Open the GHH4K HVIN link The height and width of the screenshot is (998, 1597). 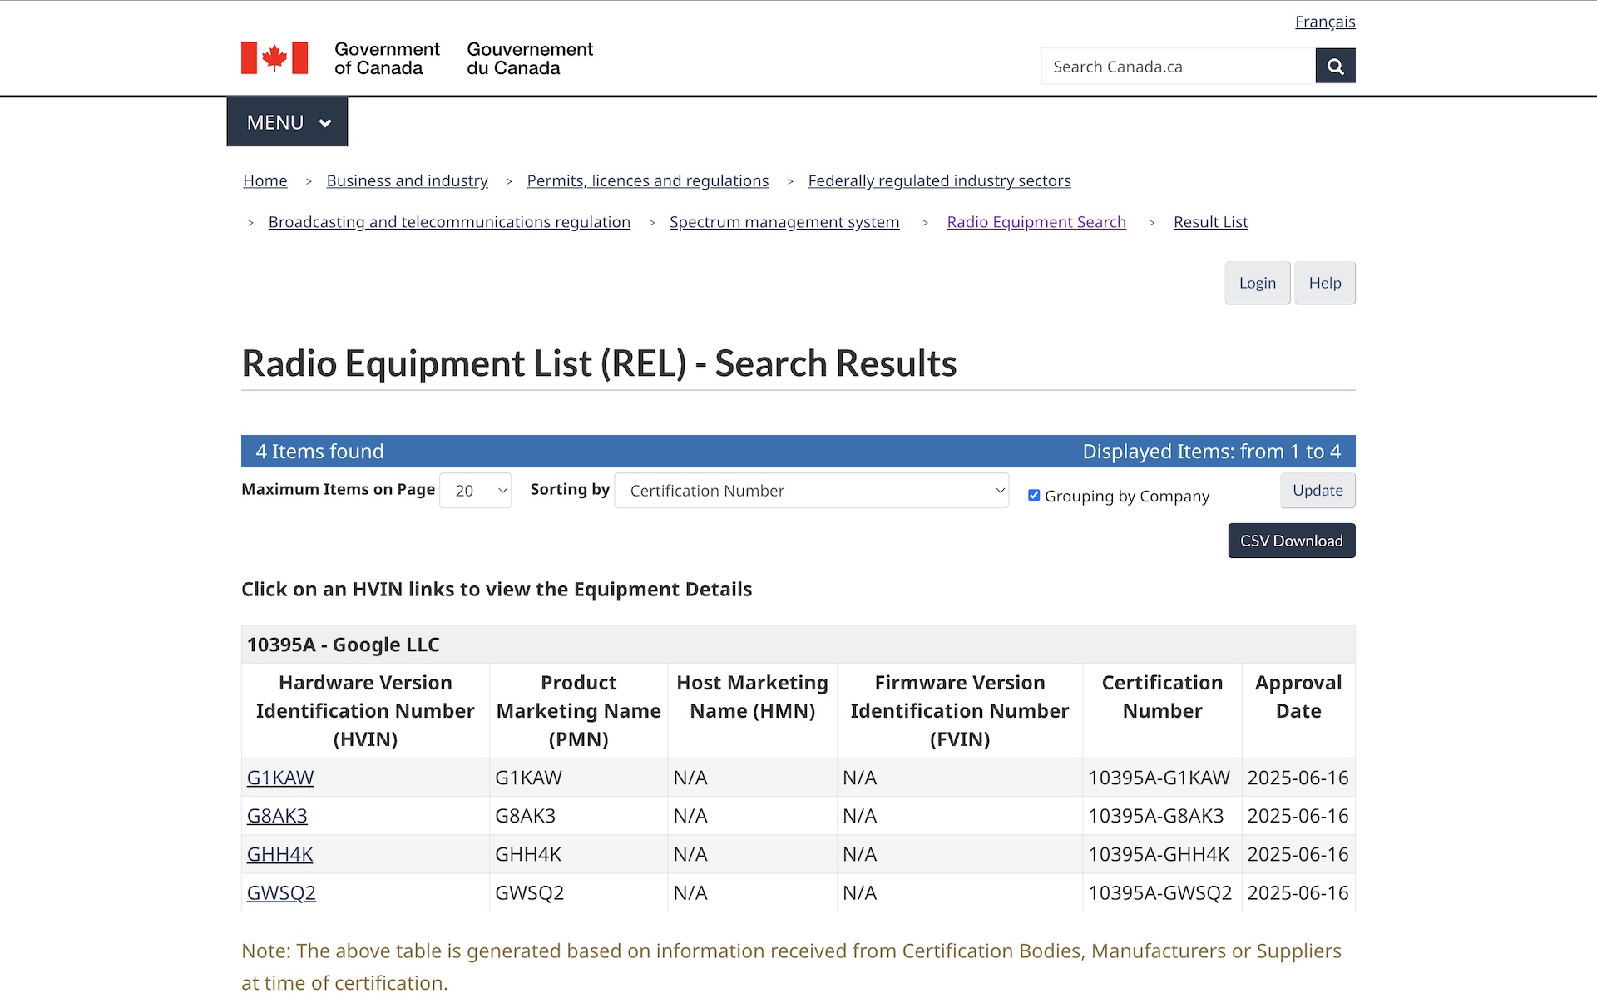(279, 854)
